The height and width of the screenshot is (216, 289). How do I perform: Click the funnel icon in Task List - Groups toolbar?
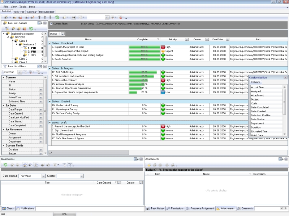[x=7, y=29]
